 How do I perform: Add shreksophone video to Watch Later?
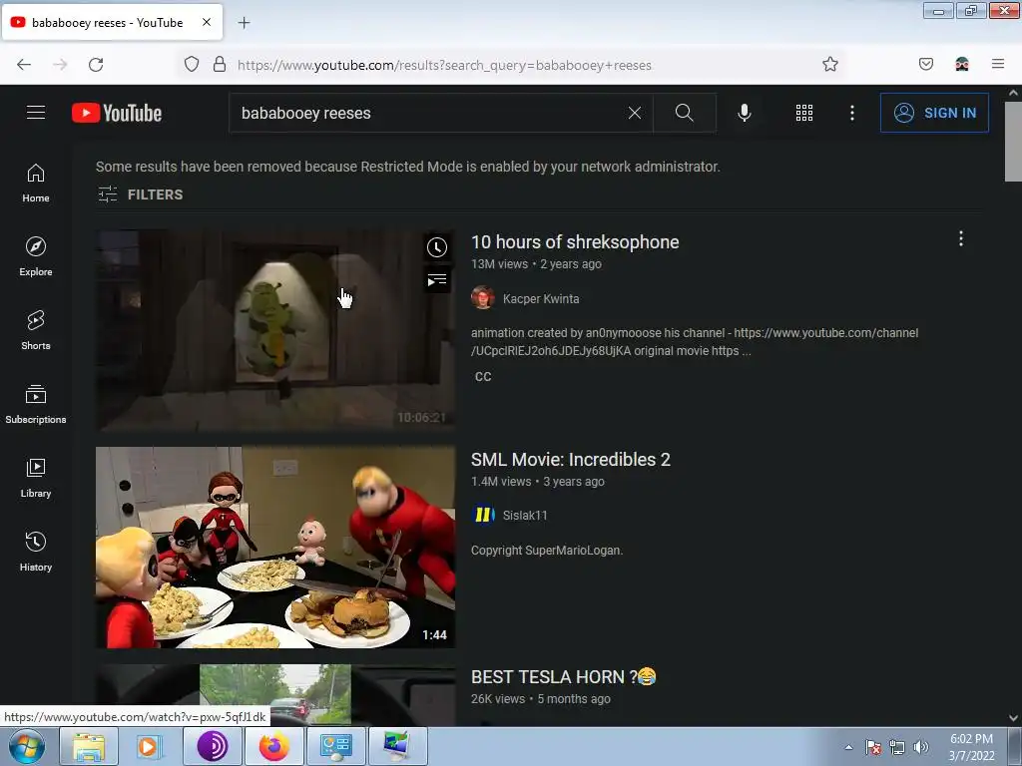tap(437, 247)
